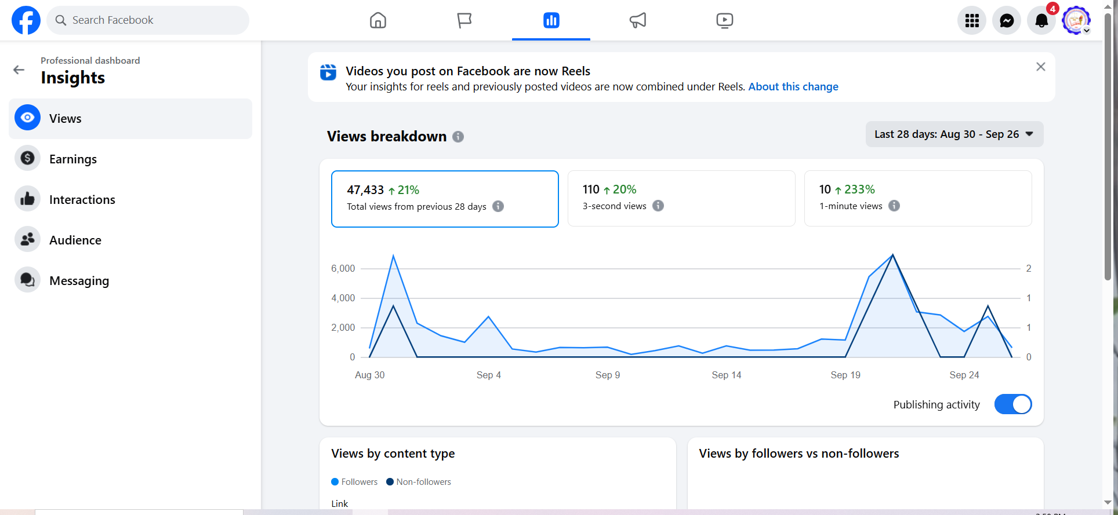Open the Ad Center megaphone icon
Image resolution: width=1118 pixels, height=515 pixels.
pyautogui.click(x=637, y=20)
